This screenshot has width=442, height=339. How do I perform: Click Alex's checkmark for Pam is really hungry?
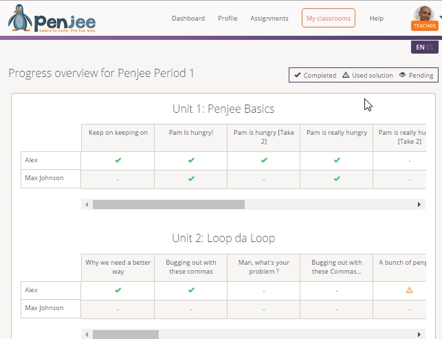[337, 160]
